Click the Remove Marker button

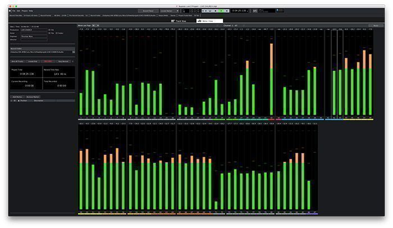point(33,97)
